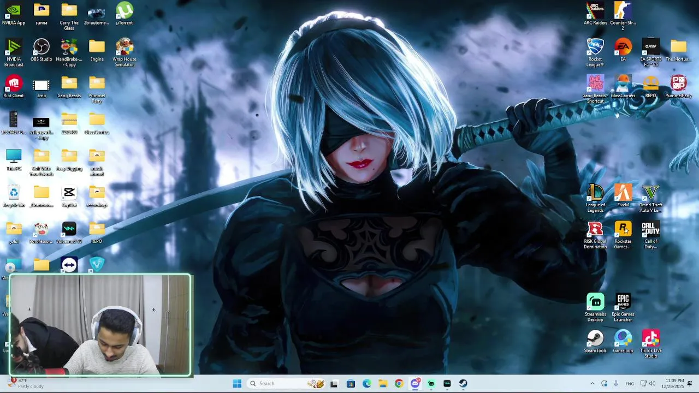Launch Wrap House Simulator

click(125, 53)
